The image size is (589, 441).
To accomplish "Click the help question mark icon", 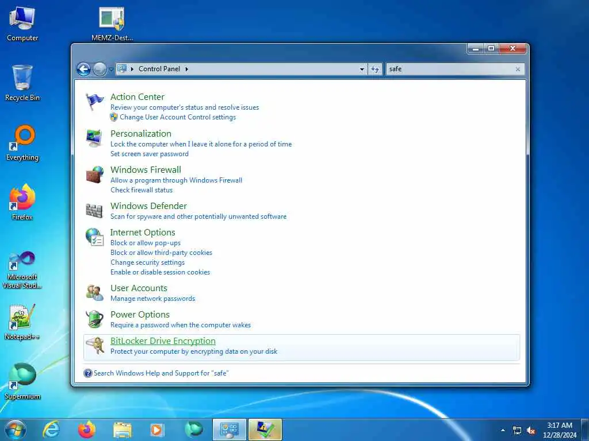I will (x=88, y=373).
